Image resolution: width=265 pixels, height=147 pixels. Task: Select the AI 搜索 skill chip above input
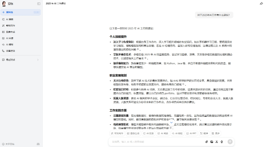[148, 134]
